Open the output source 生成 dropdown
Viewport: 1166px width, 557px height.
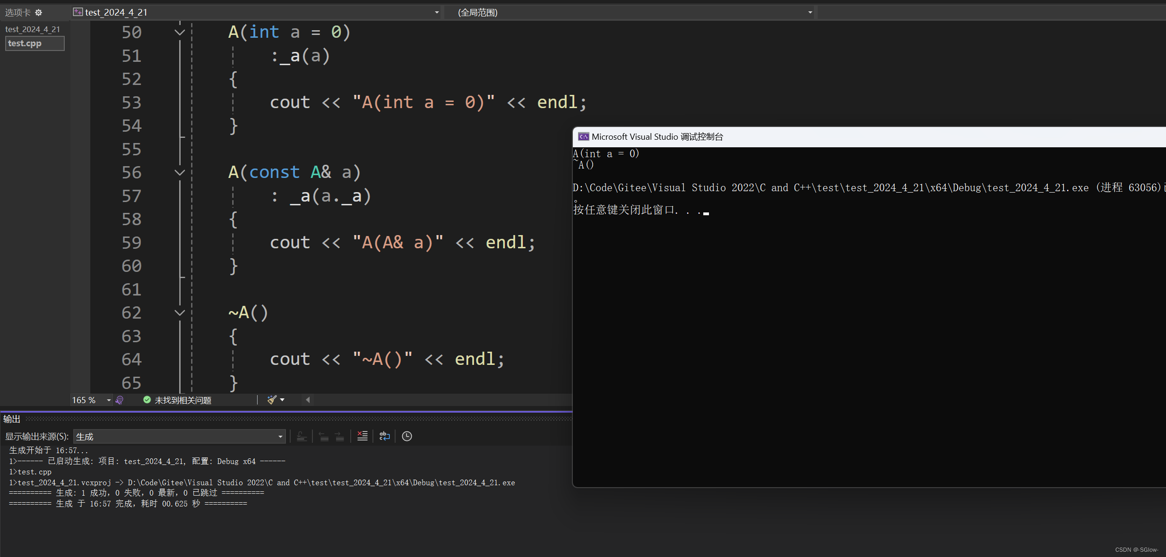280,437
